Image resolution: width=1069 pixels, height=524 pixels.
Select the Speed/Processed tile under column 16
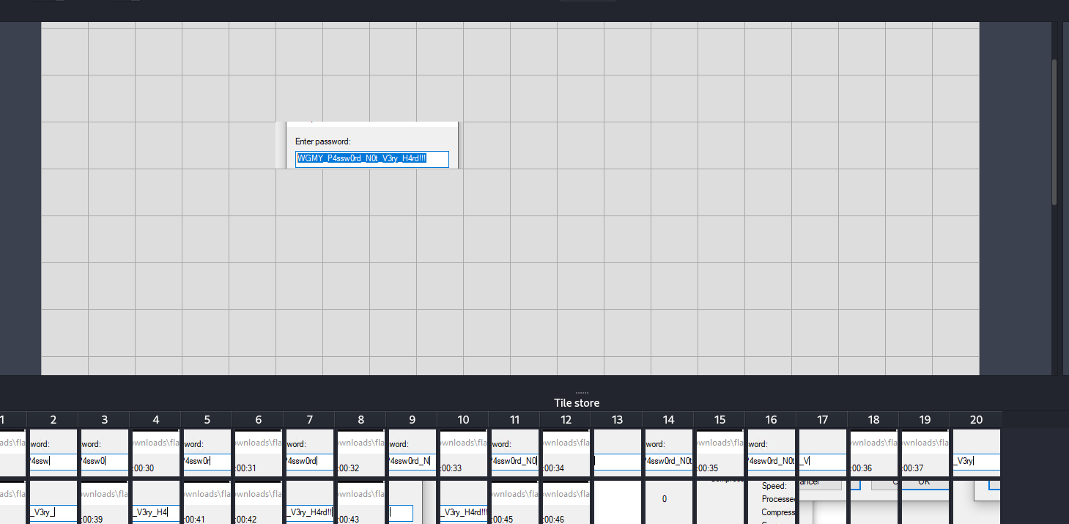point(771,503)
